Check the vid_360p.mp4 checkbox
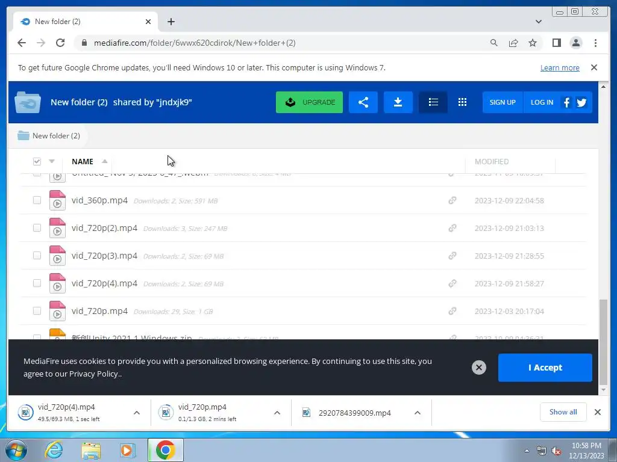This screenshot has width=617, height=462. click(37, 200)
